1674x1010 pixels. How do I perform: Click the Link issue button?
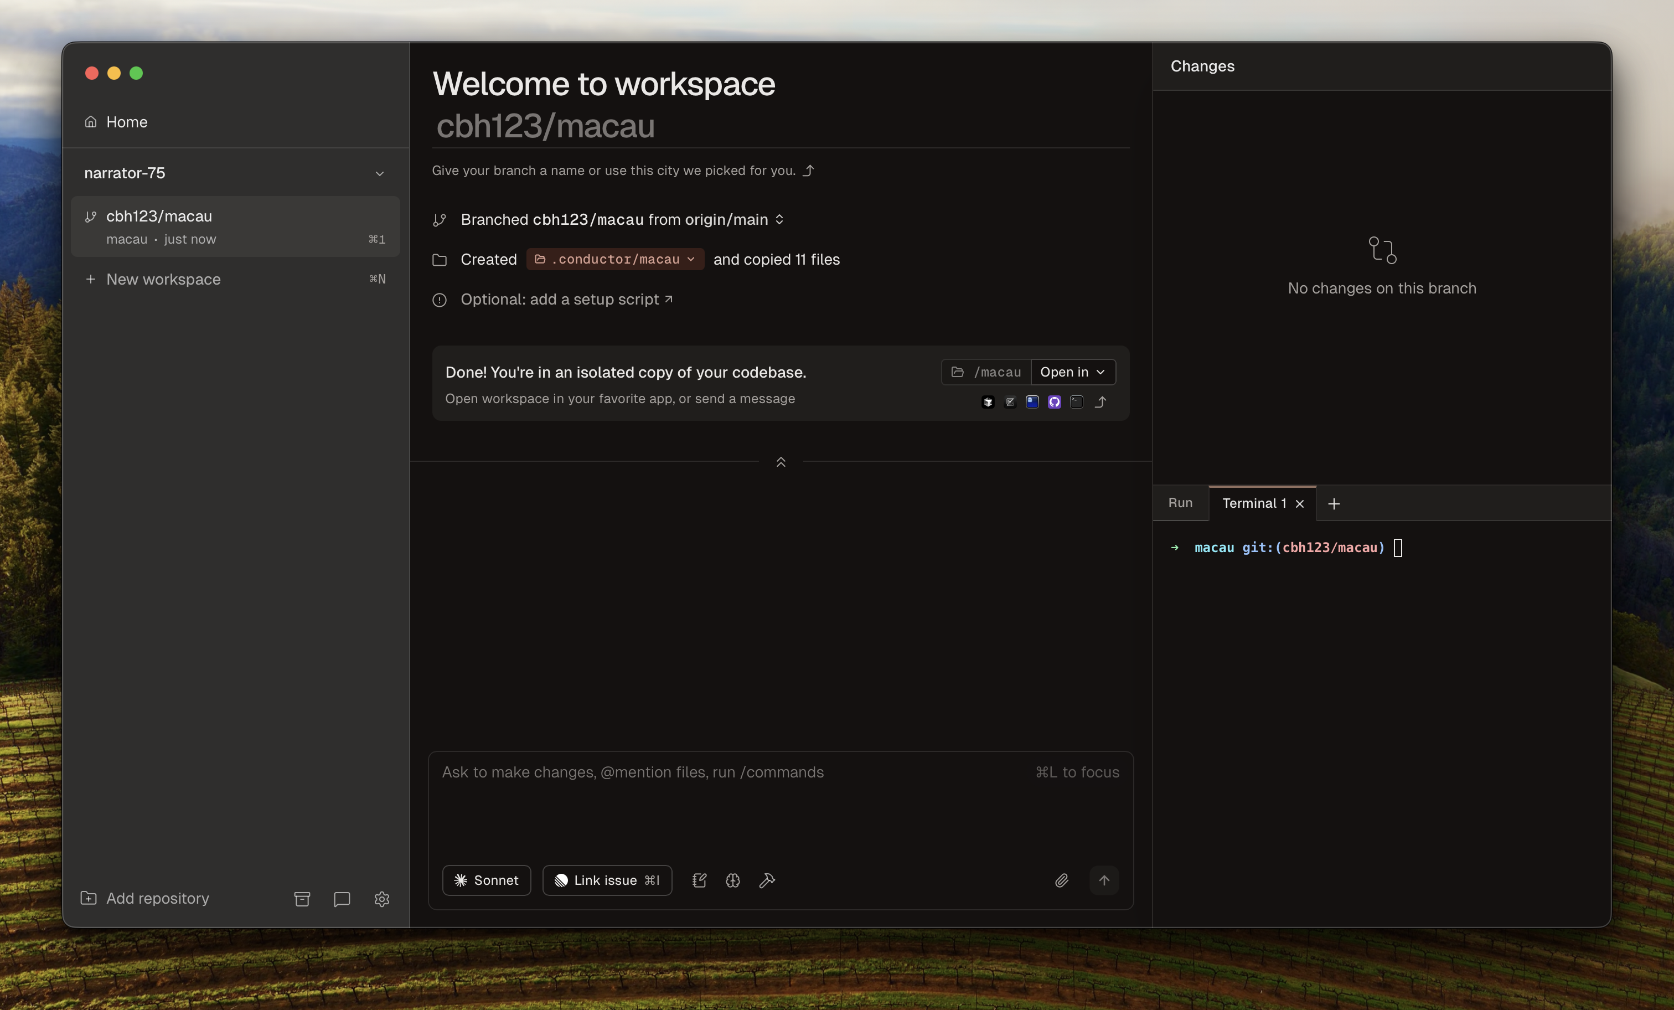click(x=607, y=880)
